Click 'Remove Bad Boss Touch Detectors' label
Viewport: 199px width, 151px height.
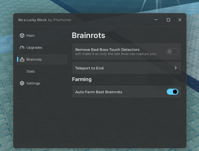coord(107,50)
